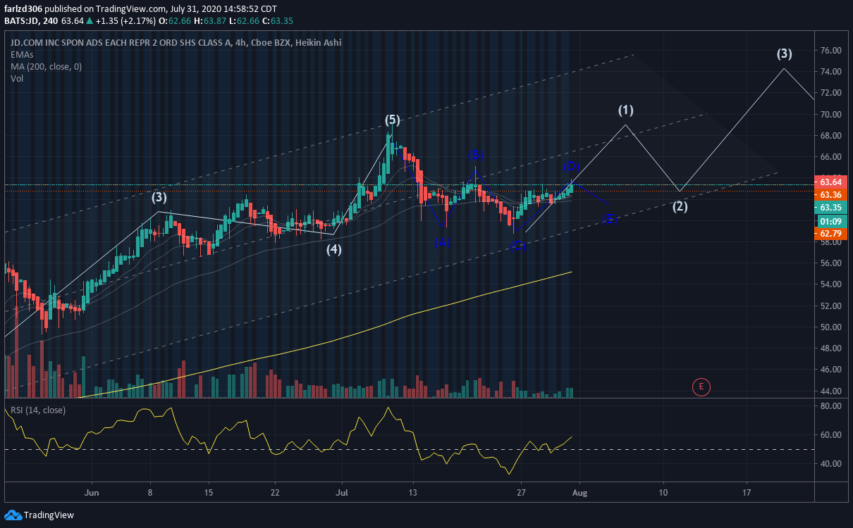
Task: Click the 'BATS:JD, 240' symbol text
Action: [x=32, y=20]
